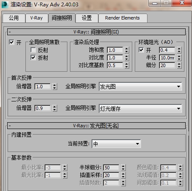Viewport: 192px width, 191px height.
Task: Click the 3ds Max application icon in title bar
Action: (x=5, y=4)
